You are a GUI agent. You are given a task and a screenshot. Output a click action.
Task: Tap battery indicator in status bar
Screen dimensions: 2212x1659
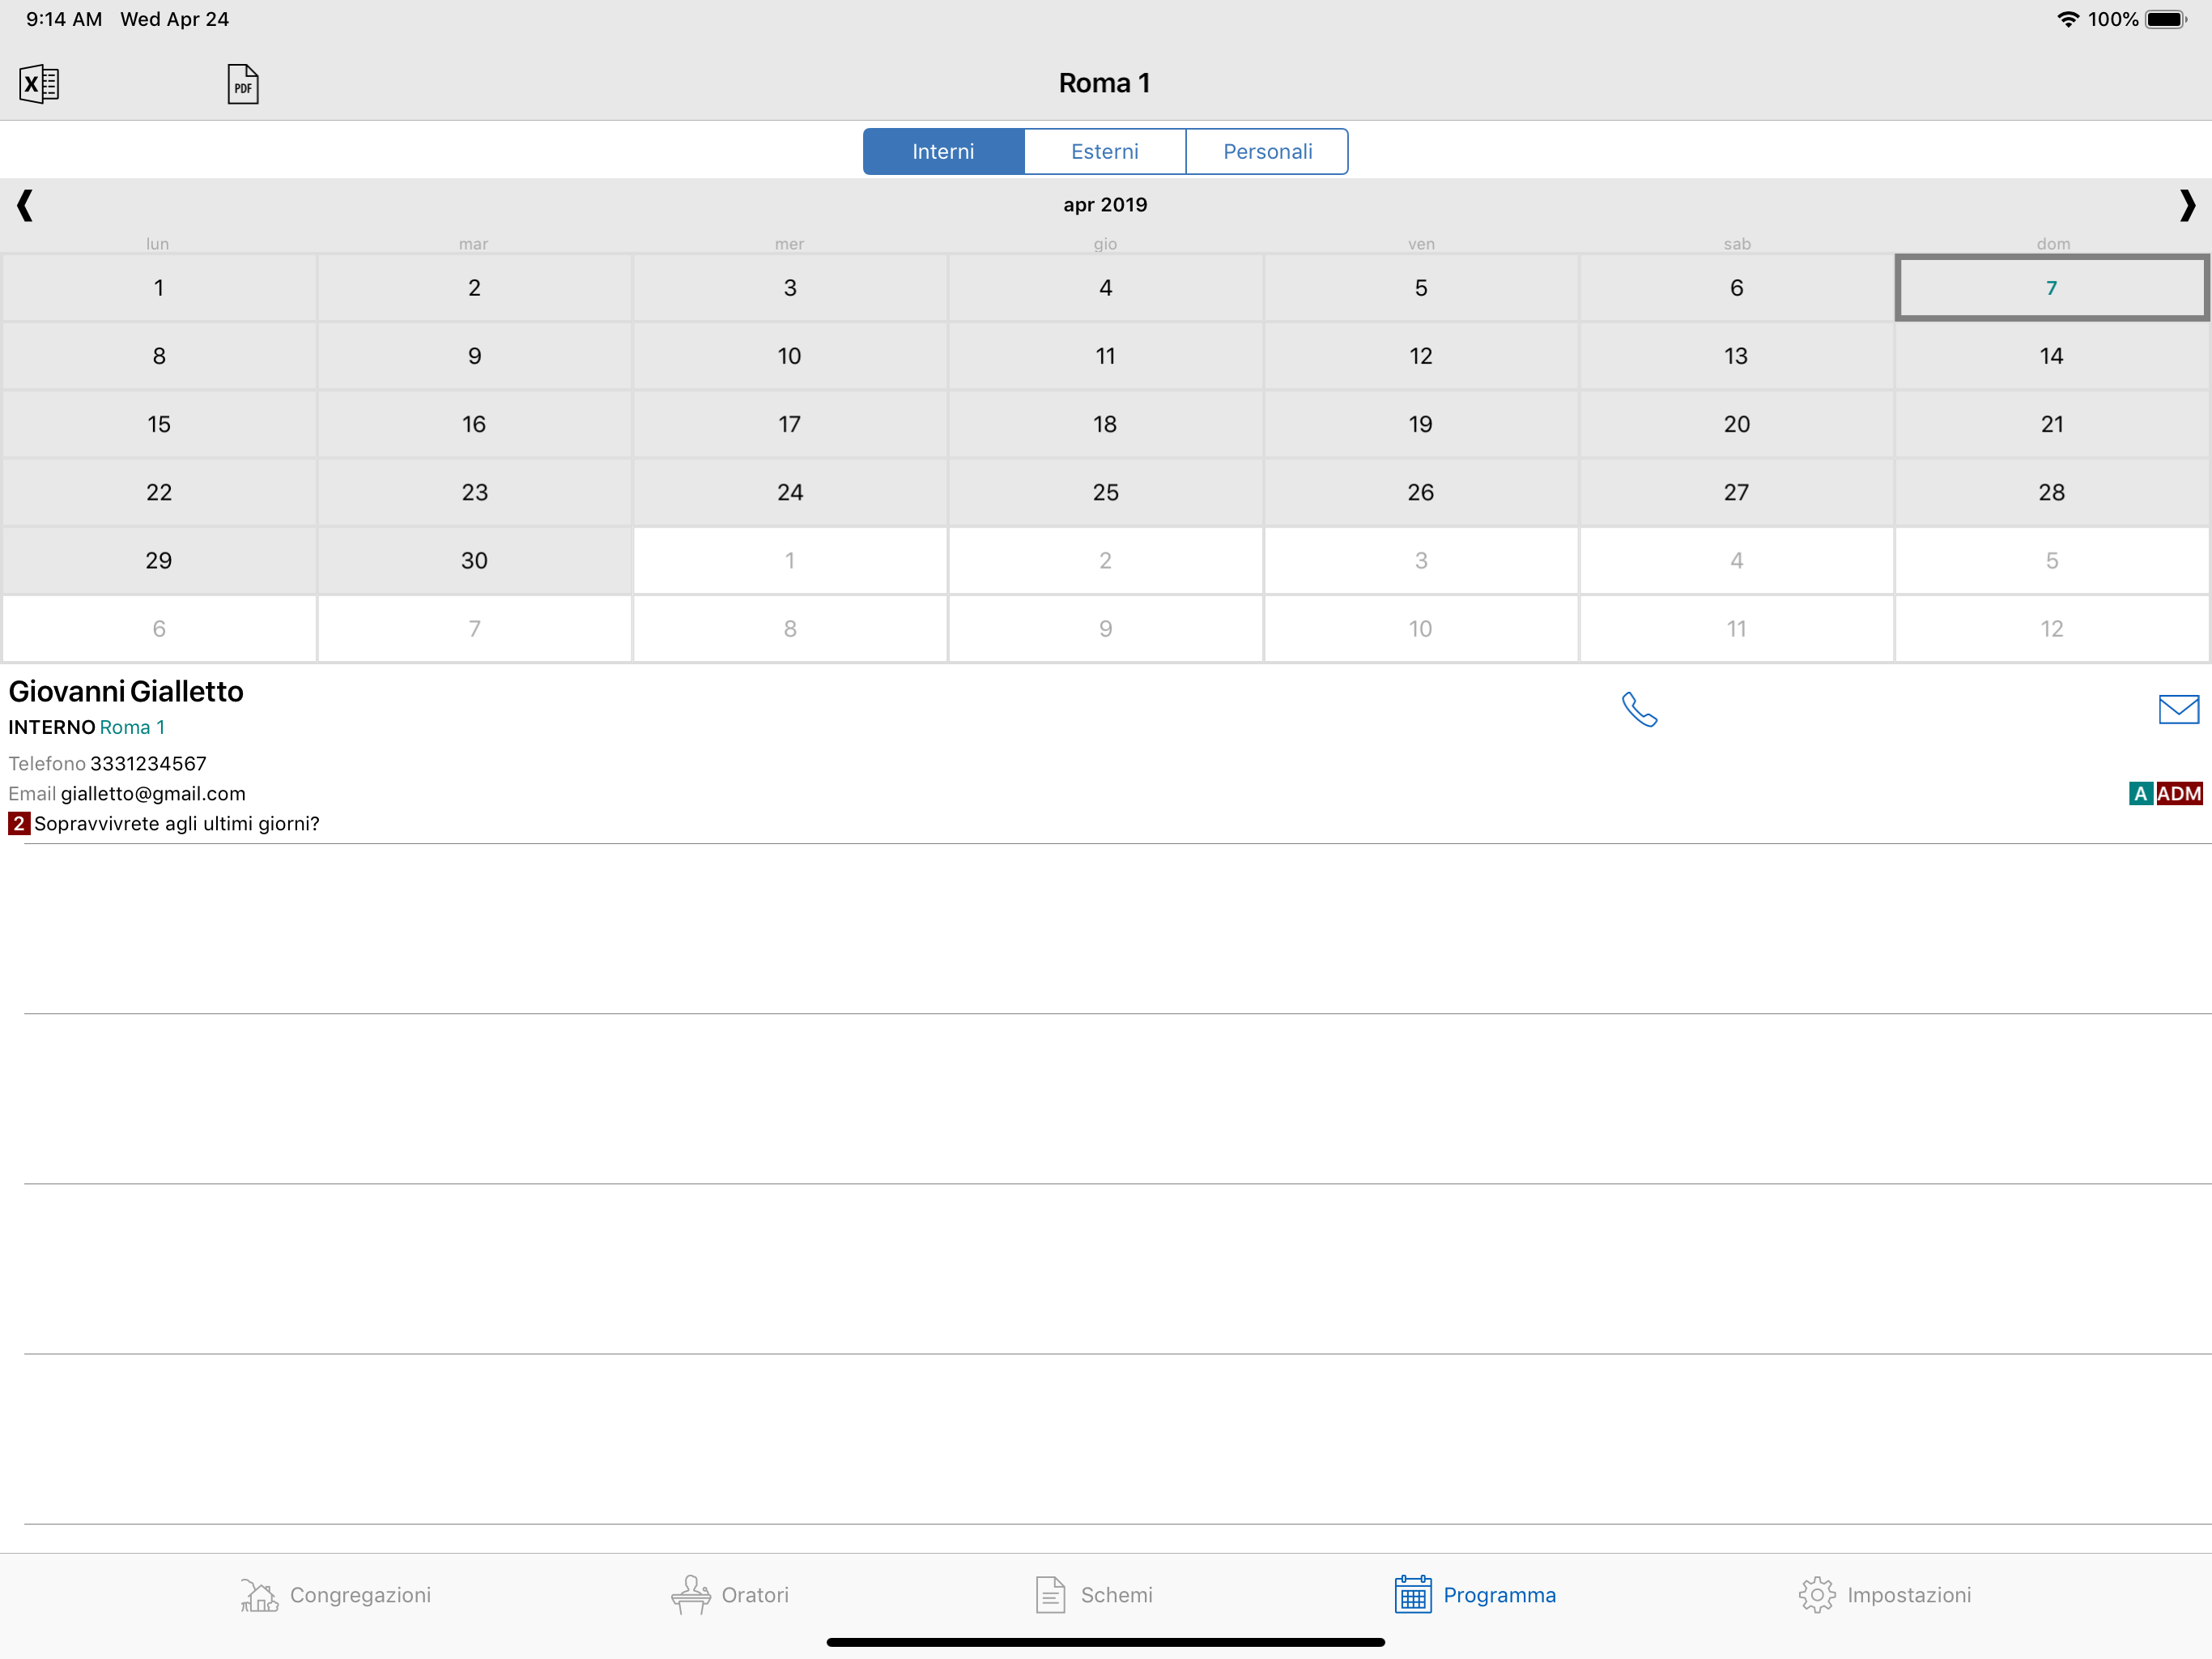point(2166,19)
